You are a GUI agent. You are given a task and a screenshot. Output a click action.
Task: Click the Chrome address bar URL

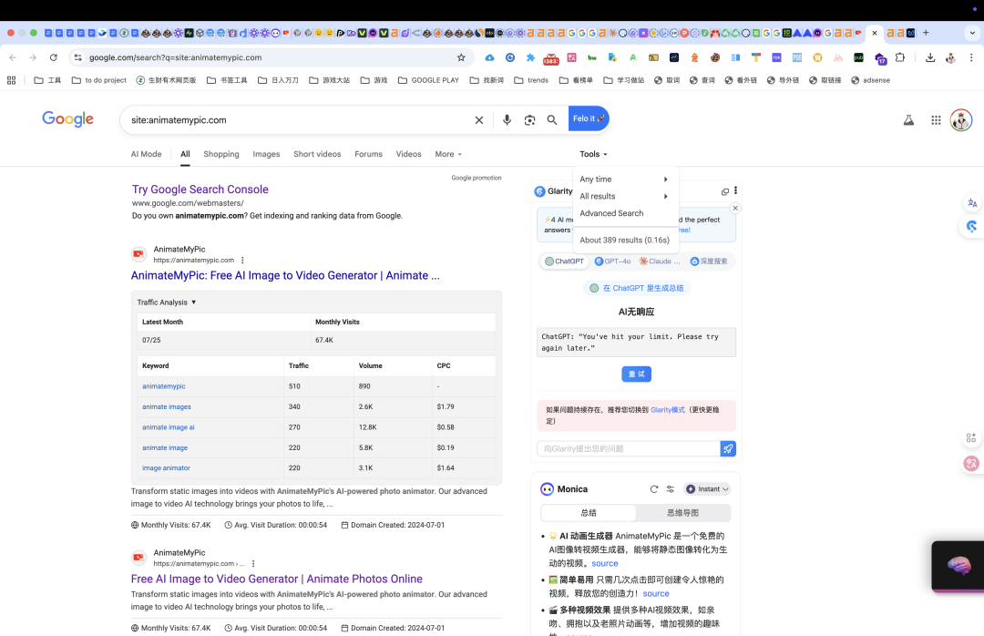[175, 57]
